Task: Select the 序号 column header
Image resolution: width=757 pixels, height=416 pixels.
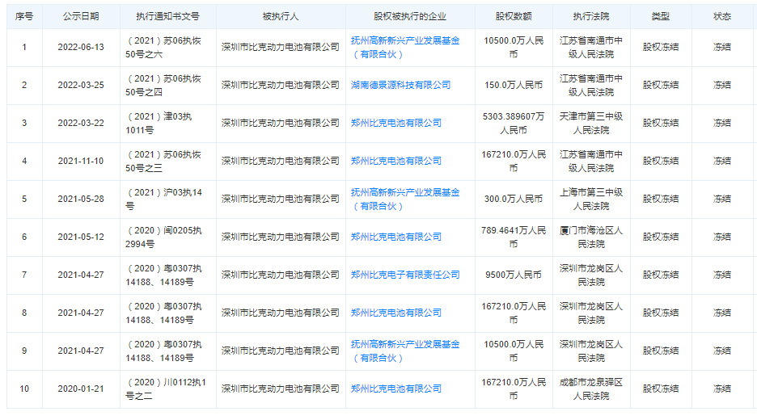Action: pyautogui.click(x=24, y=16)
